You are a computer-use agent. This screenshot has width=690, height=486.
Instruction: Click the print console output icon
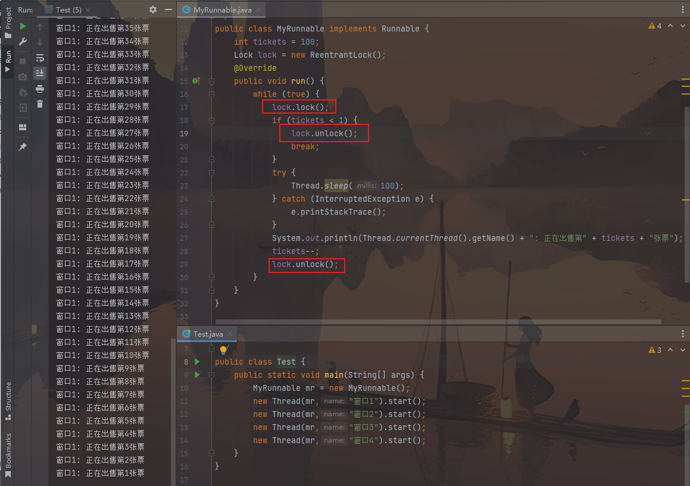[x=40, y=89]
